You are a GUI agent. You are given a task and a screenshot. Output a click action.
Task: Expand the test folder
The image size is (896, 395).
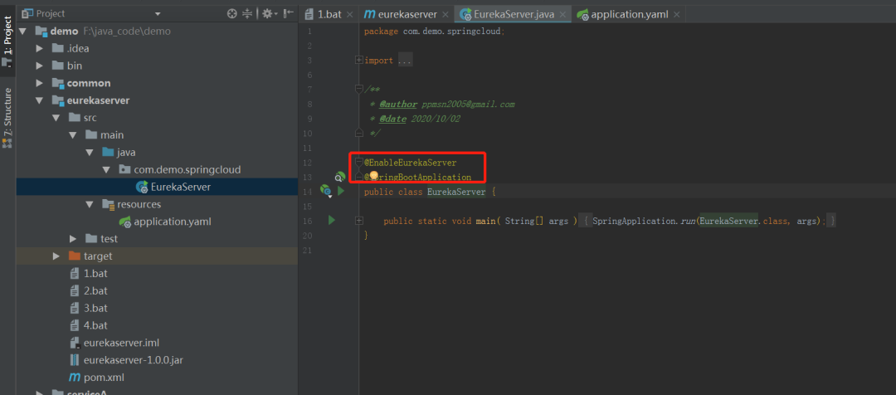[72, 238]
